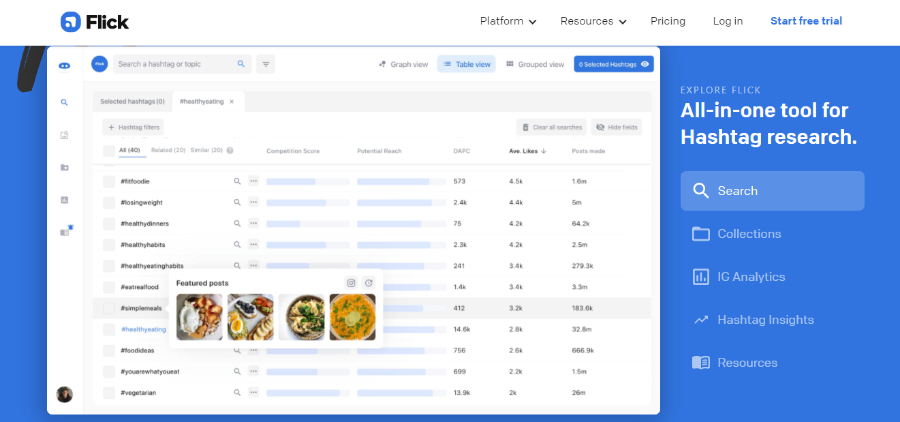The height and width of the screenshot is (422, 900).
Task: Open the folder collections icon in app sidebar
Action: point(65,167)
